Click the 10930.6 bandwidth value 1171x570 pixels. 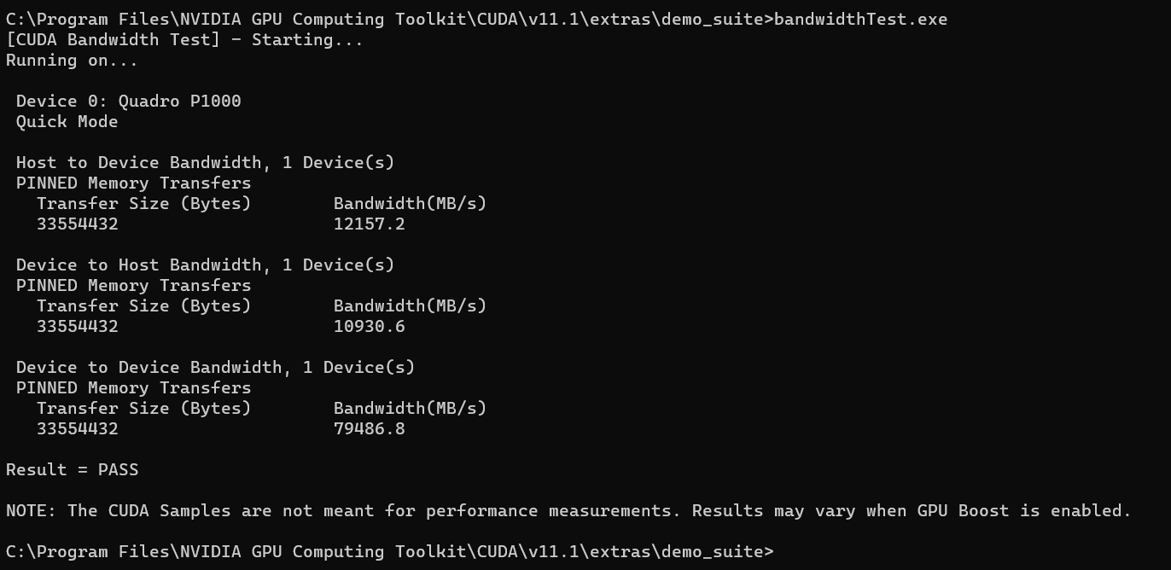[x=369, y=326]
